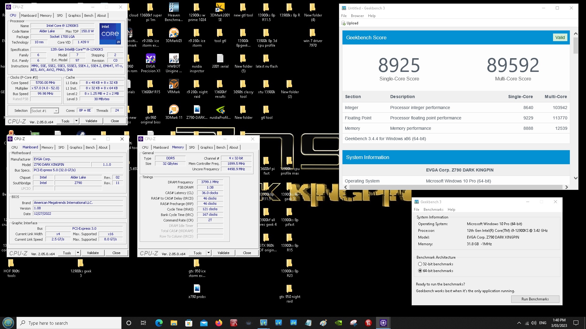Viewport: 586px width, 329px height.
Task: Open the Benchmarks menu in Geekbench 3
Action: point(433,210)
